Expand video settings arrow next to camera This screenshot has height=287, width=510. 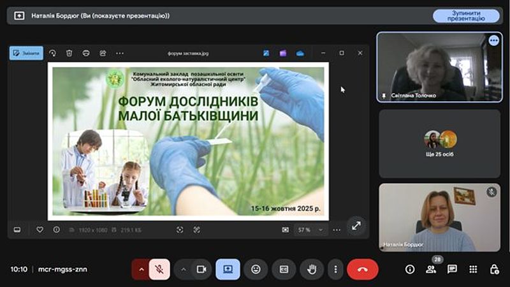pos(184,269)
